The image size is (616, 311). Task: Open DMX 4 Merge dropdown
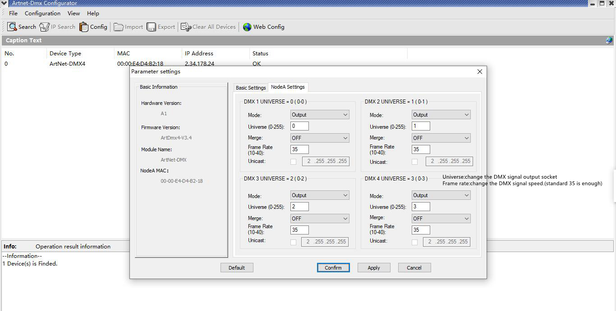tap(441, 219)
